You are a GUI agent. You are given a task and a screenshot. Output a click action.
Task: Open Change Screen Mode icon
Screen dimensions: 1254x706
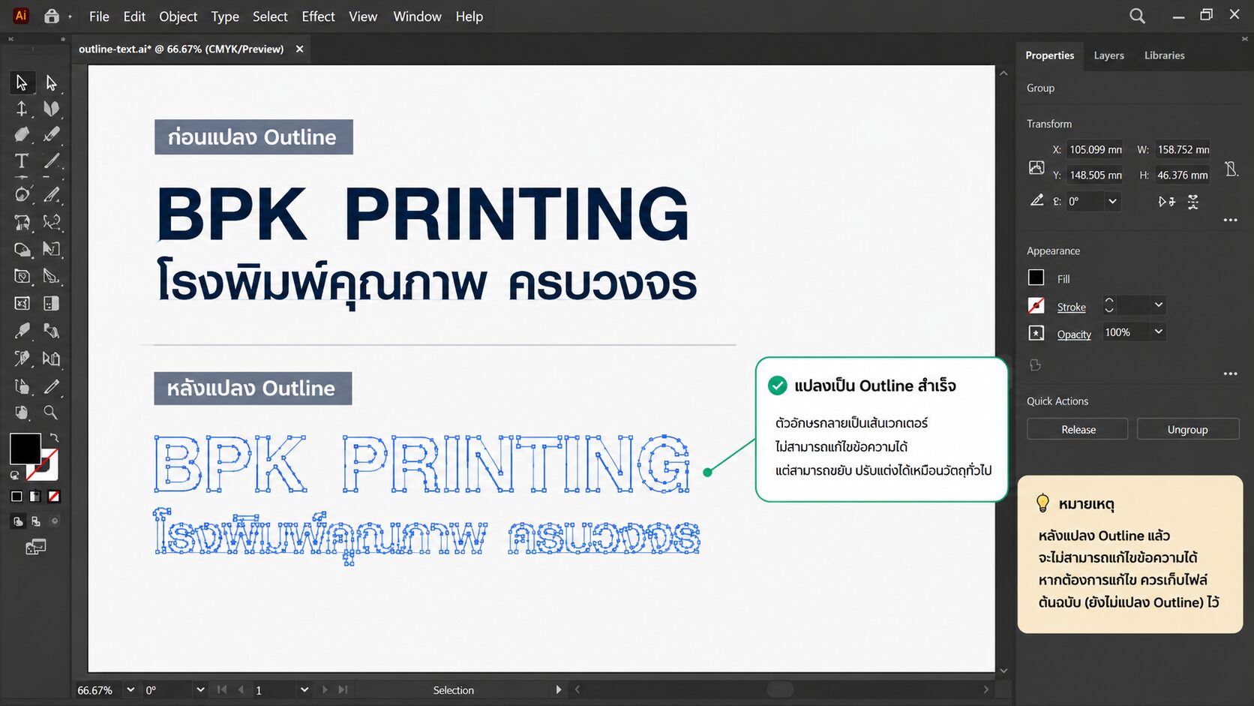click(35, 547)
